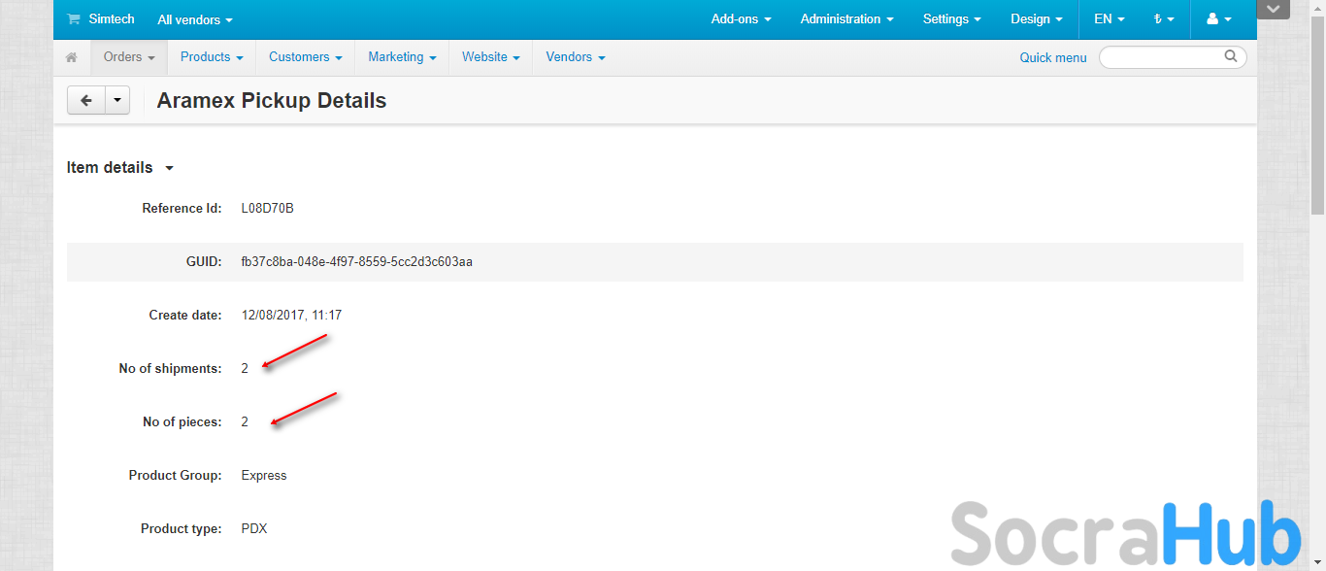The height and width of the screenshot is (571, 1326).
Task: Open the Products menu
Action: (212, 57)
